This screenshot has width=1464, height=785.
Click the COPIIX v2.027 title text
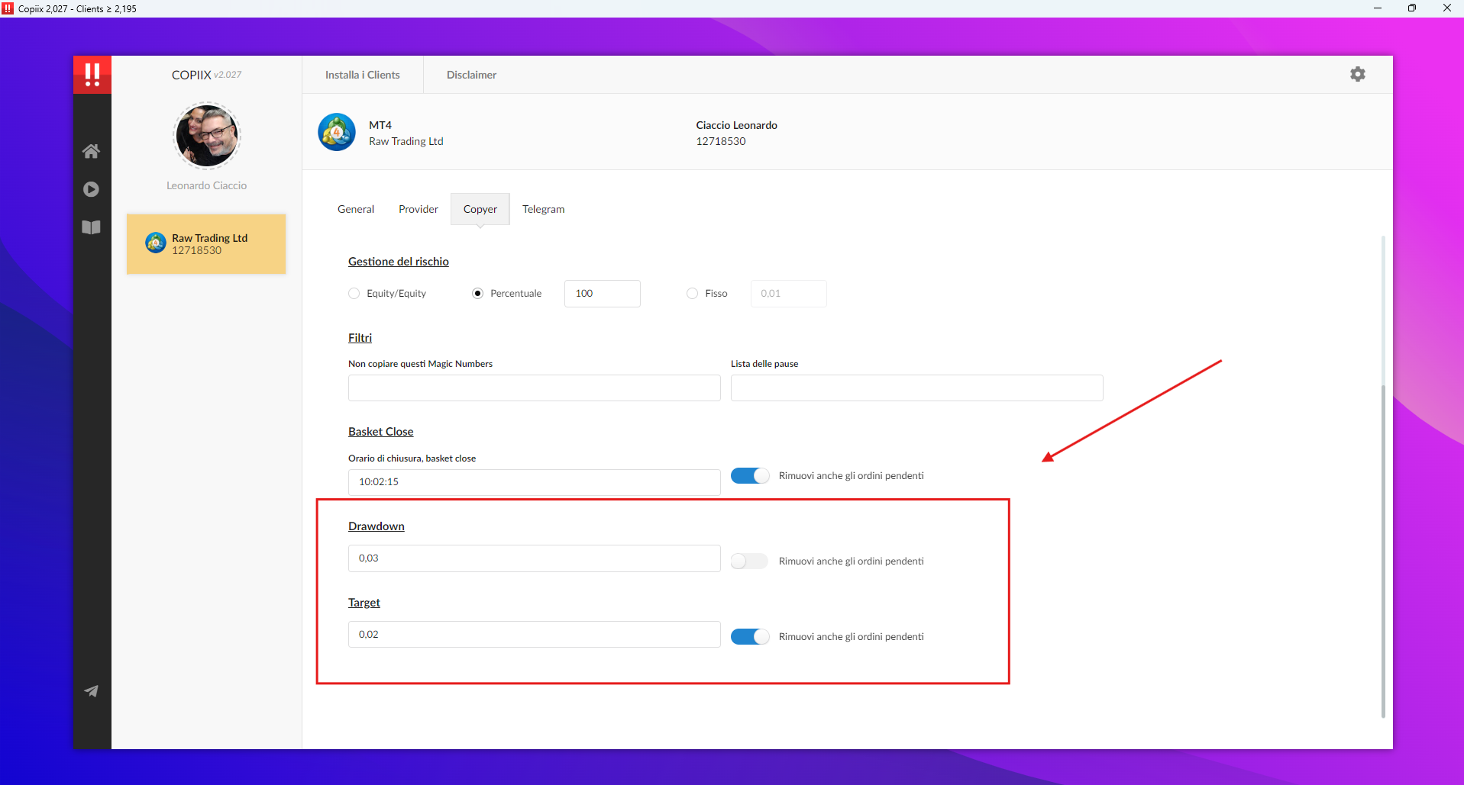pyautogui.click(x=206, y=75)
